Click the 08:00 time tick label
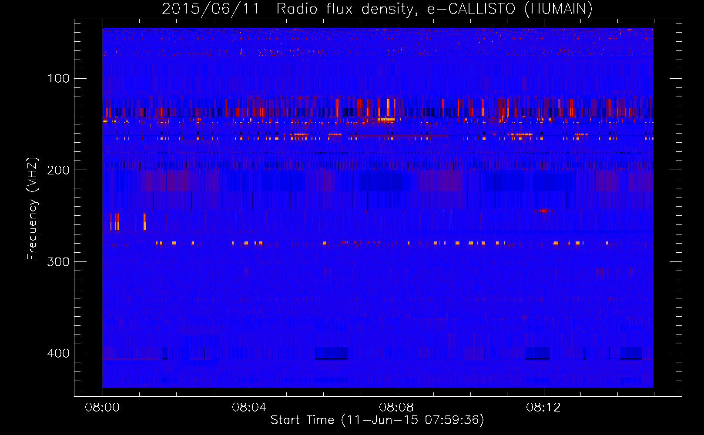The width and height of the screenshot is (704, 435). (x=103, y=408)
